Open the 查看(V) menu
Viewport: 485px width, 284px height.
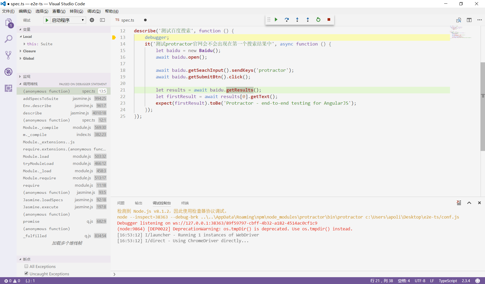coord(59,11)
